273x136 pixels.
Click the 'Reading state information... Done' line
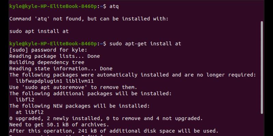(x=61, y=69)
